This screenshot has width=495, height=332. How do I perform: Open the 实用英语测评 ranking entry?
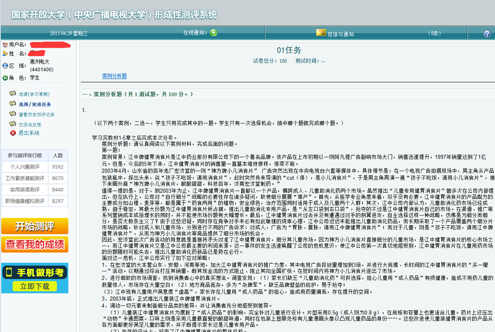point(25,189)
